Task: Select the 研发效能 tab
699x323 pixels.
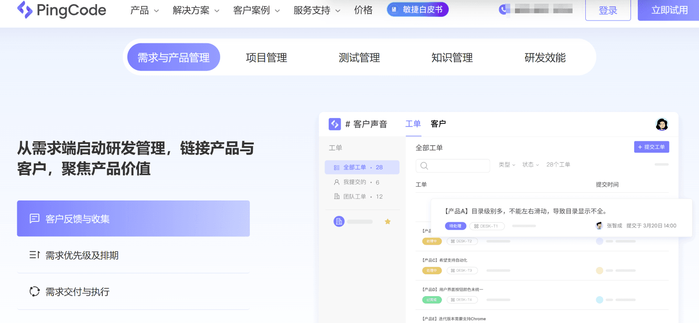Action: point(545,57)
